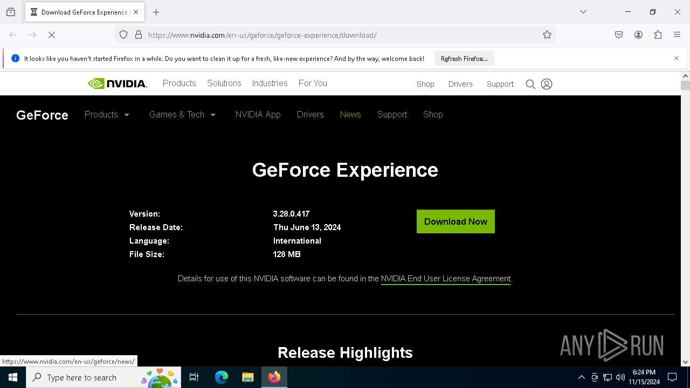
Task: Open the Solutions menu
Action: coord(224,83)
